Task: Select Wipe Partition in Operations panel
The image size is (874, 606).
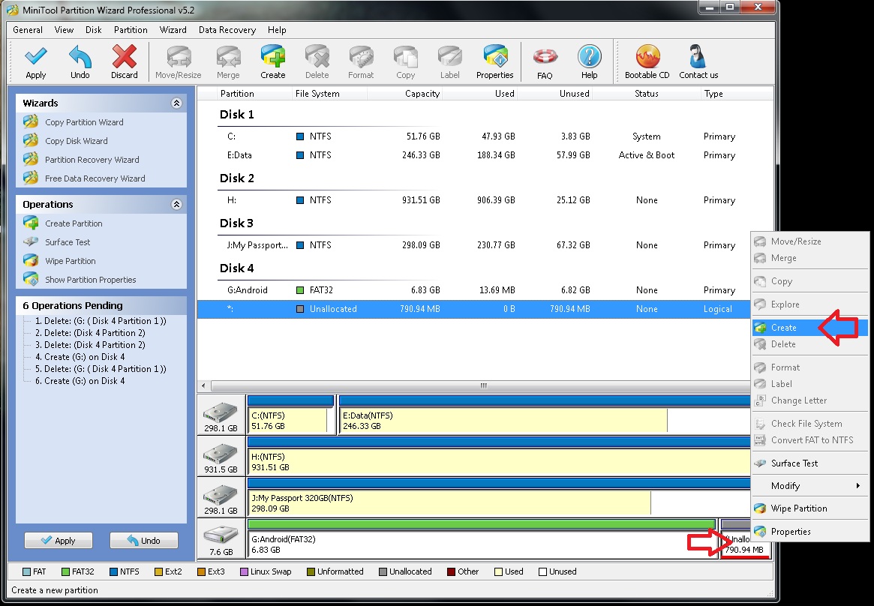Action: click(71, 261)
